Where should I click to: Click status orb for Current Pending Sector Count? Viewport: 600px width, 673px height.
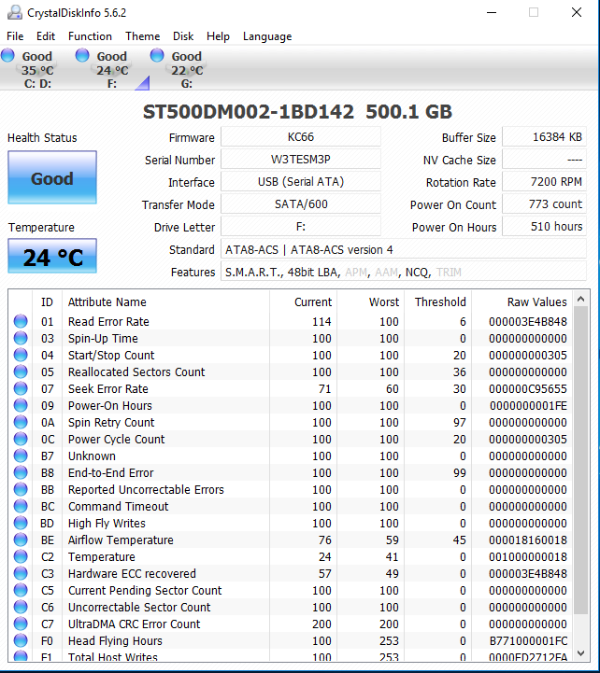click(x=21, y=590)
